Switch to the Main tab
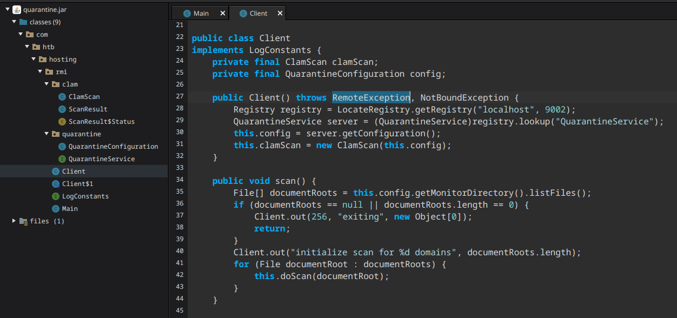Screen dimensions: 677x318 click(x=201, y=14)
